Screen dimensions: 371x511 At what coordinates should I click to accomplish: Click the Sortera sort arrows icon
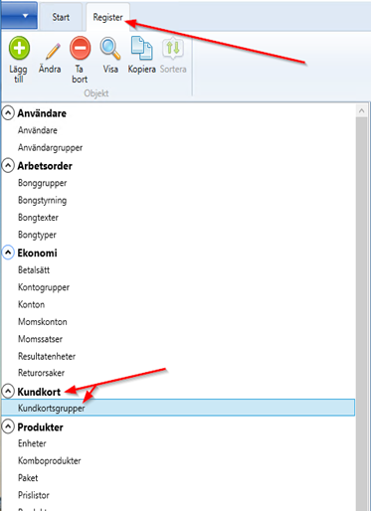[x=173, y=48]
